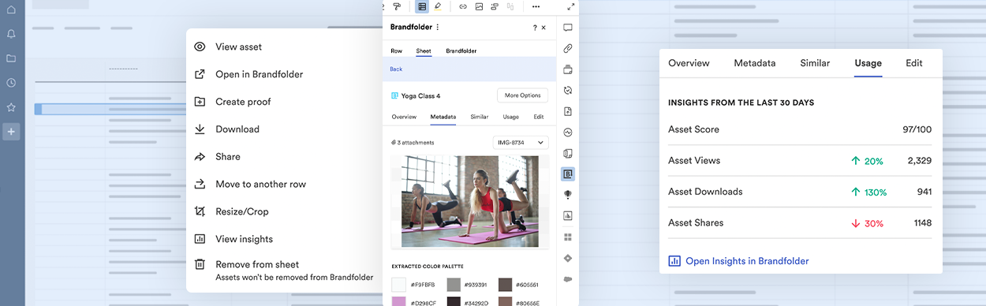The height and width of the screenshot is (306, 986).
Task: Open the Home icon in left sidebar
Action: pyautogui.click(x=11, y=9)
